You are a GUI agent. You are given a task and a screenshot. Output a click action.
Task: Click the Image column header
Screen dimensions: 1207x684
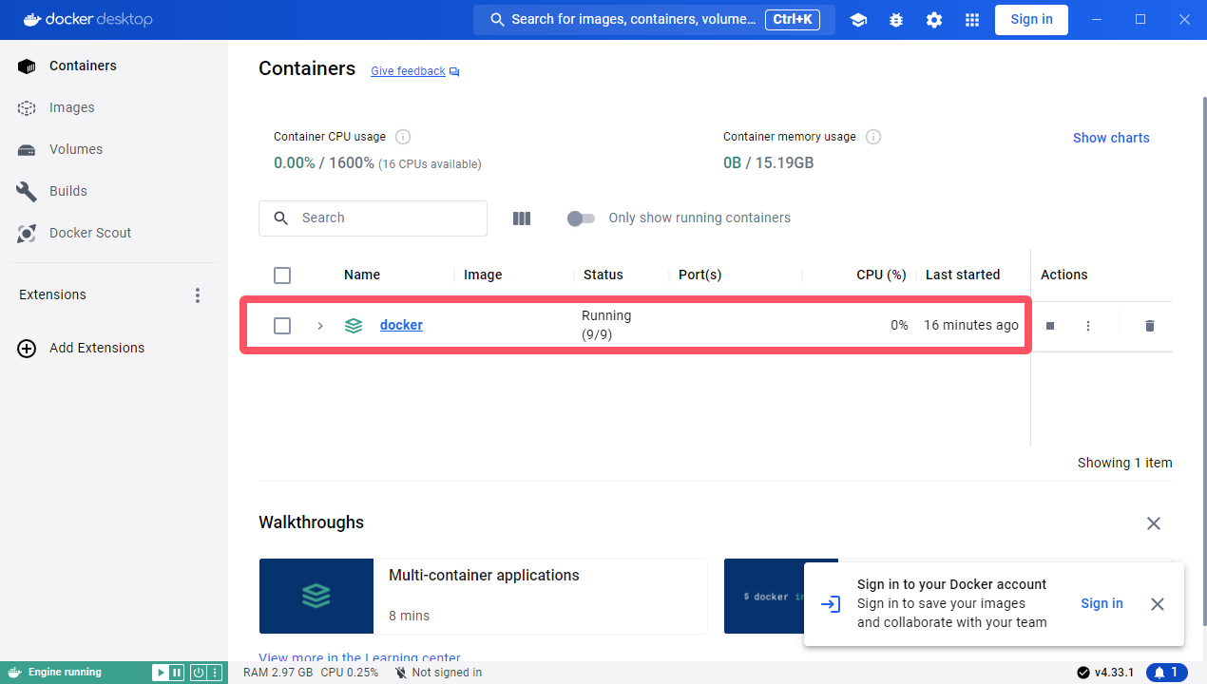483,275
